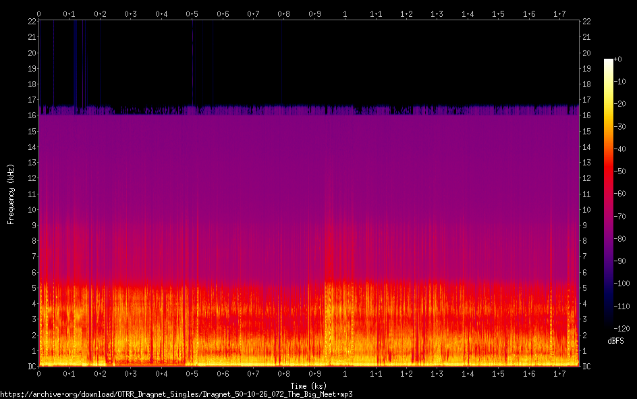Viewport: 637px width, 399px height.
Task: Click the "Frequency (kHz)" axis label
Action: [11, 193]
